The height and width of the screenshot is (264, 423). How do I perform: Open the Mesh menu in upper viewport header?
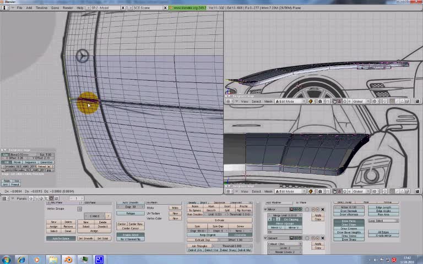[x=269, y=101]
